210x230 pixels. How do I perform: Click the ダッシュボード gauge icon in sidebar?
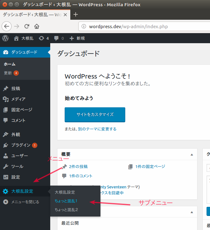coord(6,52)
